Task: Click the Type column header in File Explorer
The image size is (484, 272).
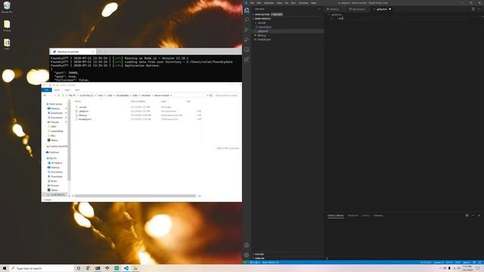Action: 163,101
